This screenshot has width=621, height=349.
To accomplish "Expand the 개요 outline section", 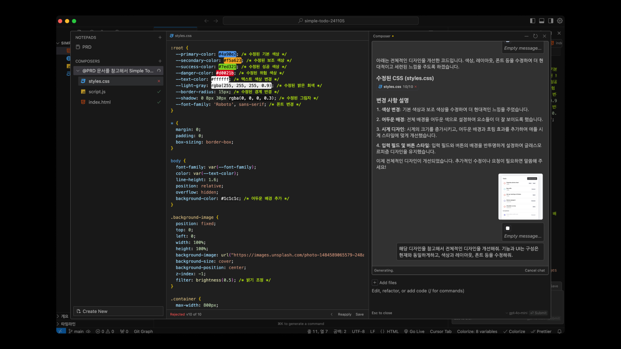I will [63, 316].
